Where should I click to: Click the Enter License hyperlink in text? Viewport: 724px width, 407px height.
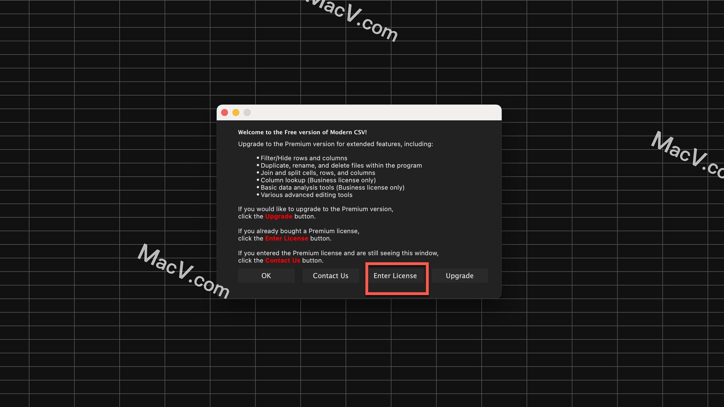pyautogui.click(x=287, y=238)
